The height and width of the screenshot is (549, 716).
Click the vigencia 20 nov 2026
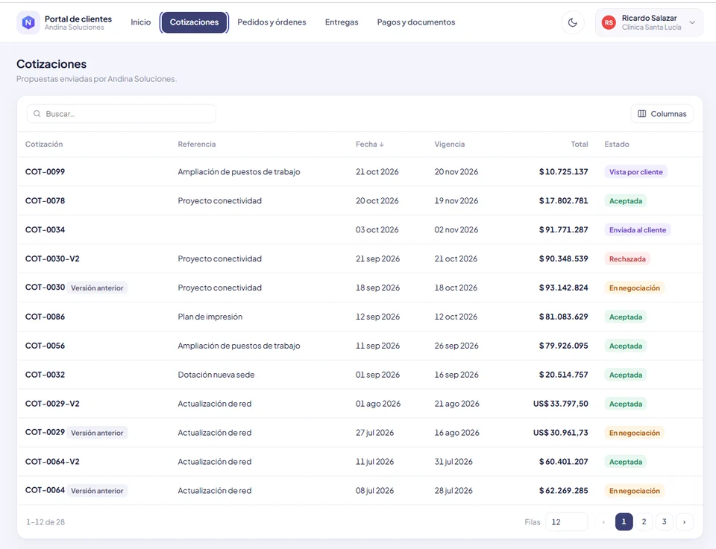point(456,172)
